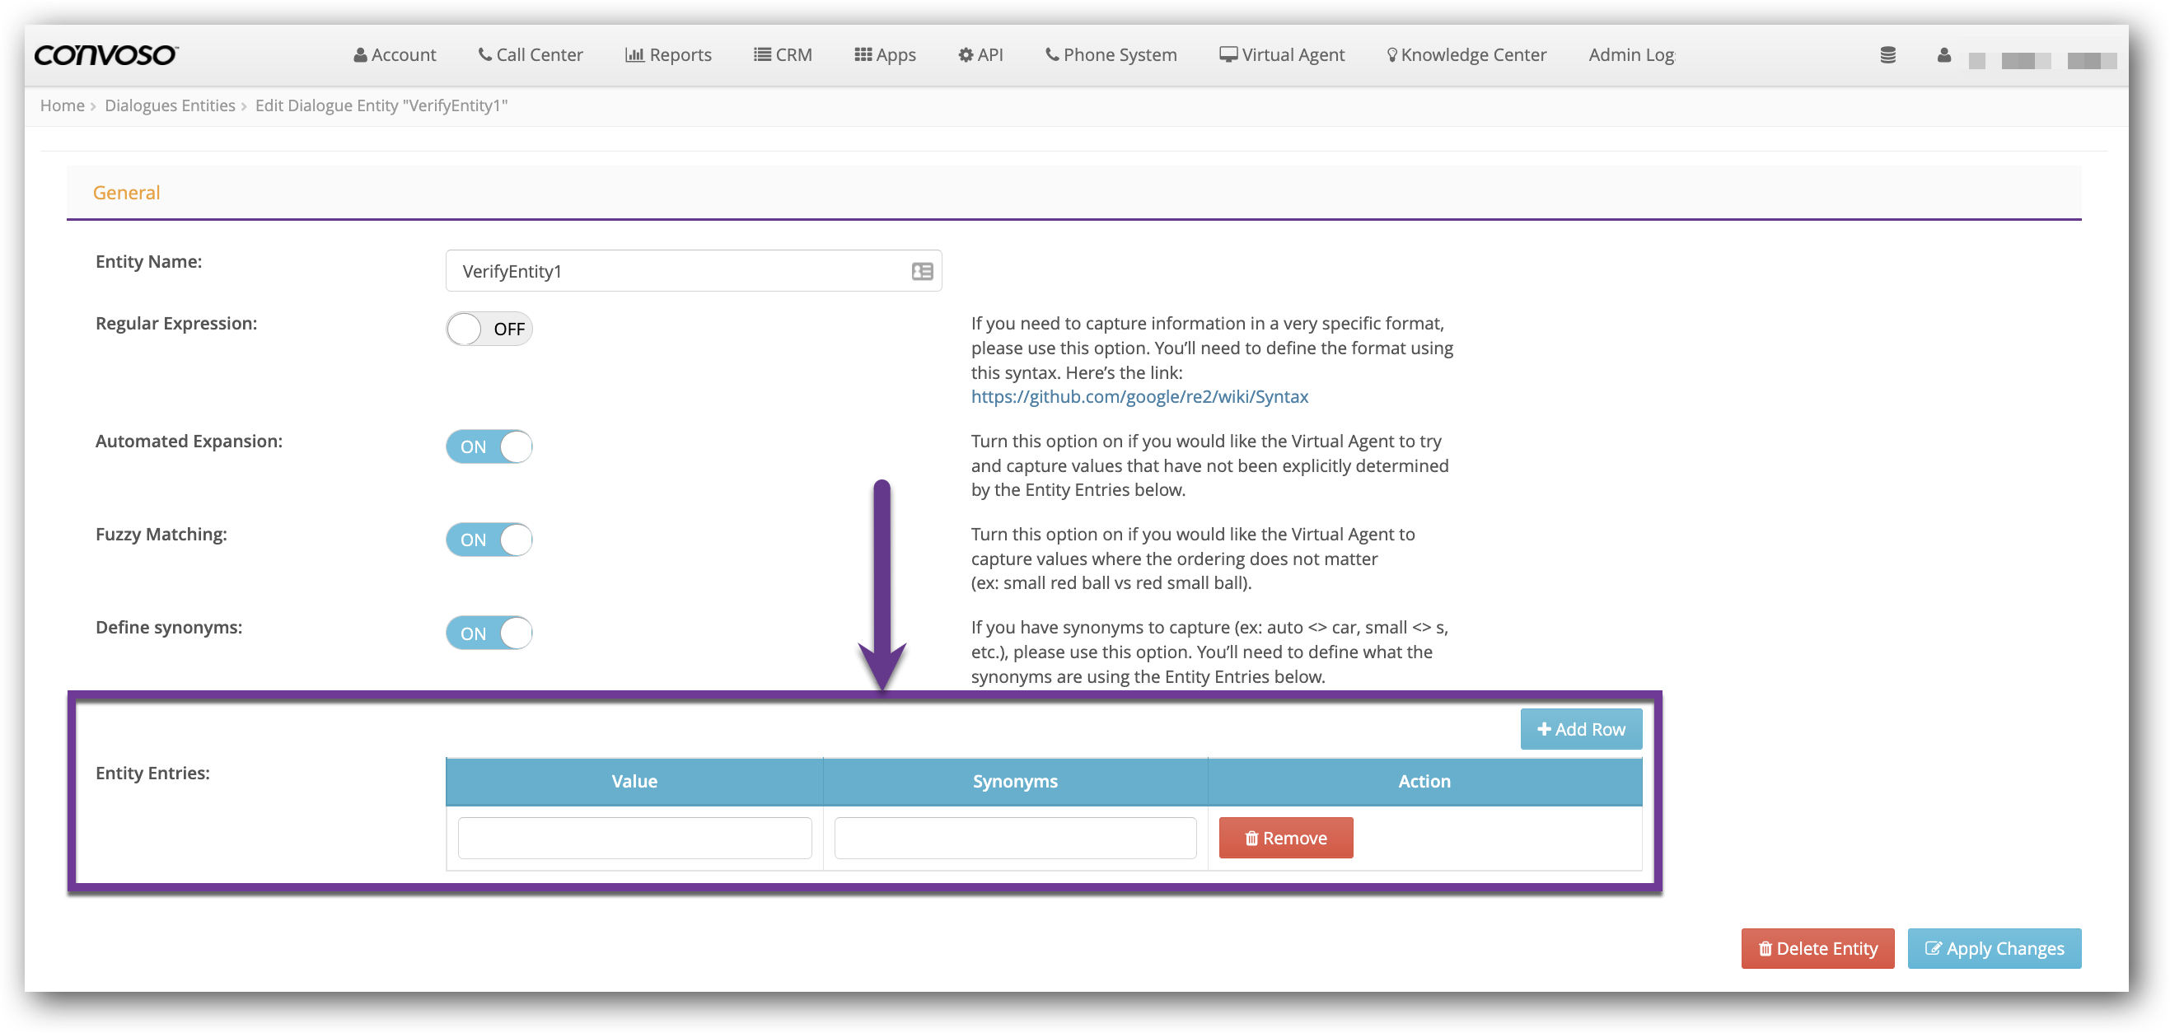Image resolution: width=2170 pixels, height=1033 pixels.
Task: Toggle the Define synonyms switch
Action: click(489, 633)
